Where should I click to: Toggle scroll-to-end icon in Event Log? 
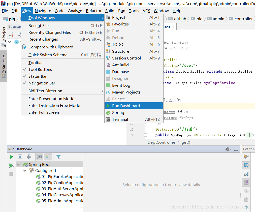coord(246,183)
